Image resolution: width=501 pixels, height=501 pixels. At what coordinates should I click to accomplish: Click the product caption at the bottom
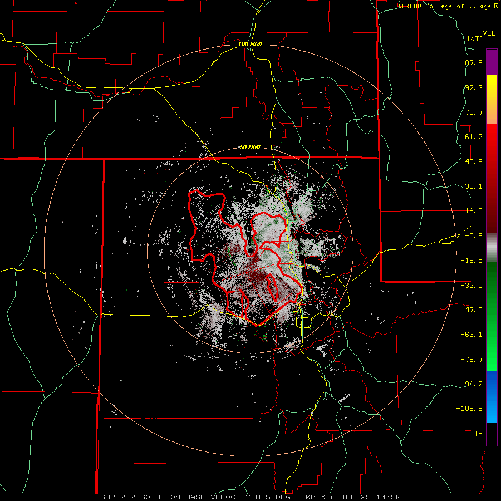pyautogui.click(x=250, y=497)
